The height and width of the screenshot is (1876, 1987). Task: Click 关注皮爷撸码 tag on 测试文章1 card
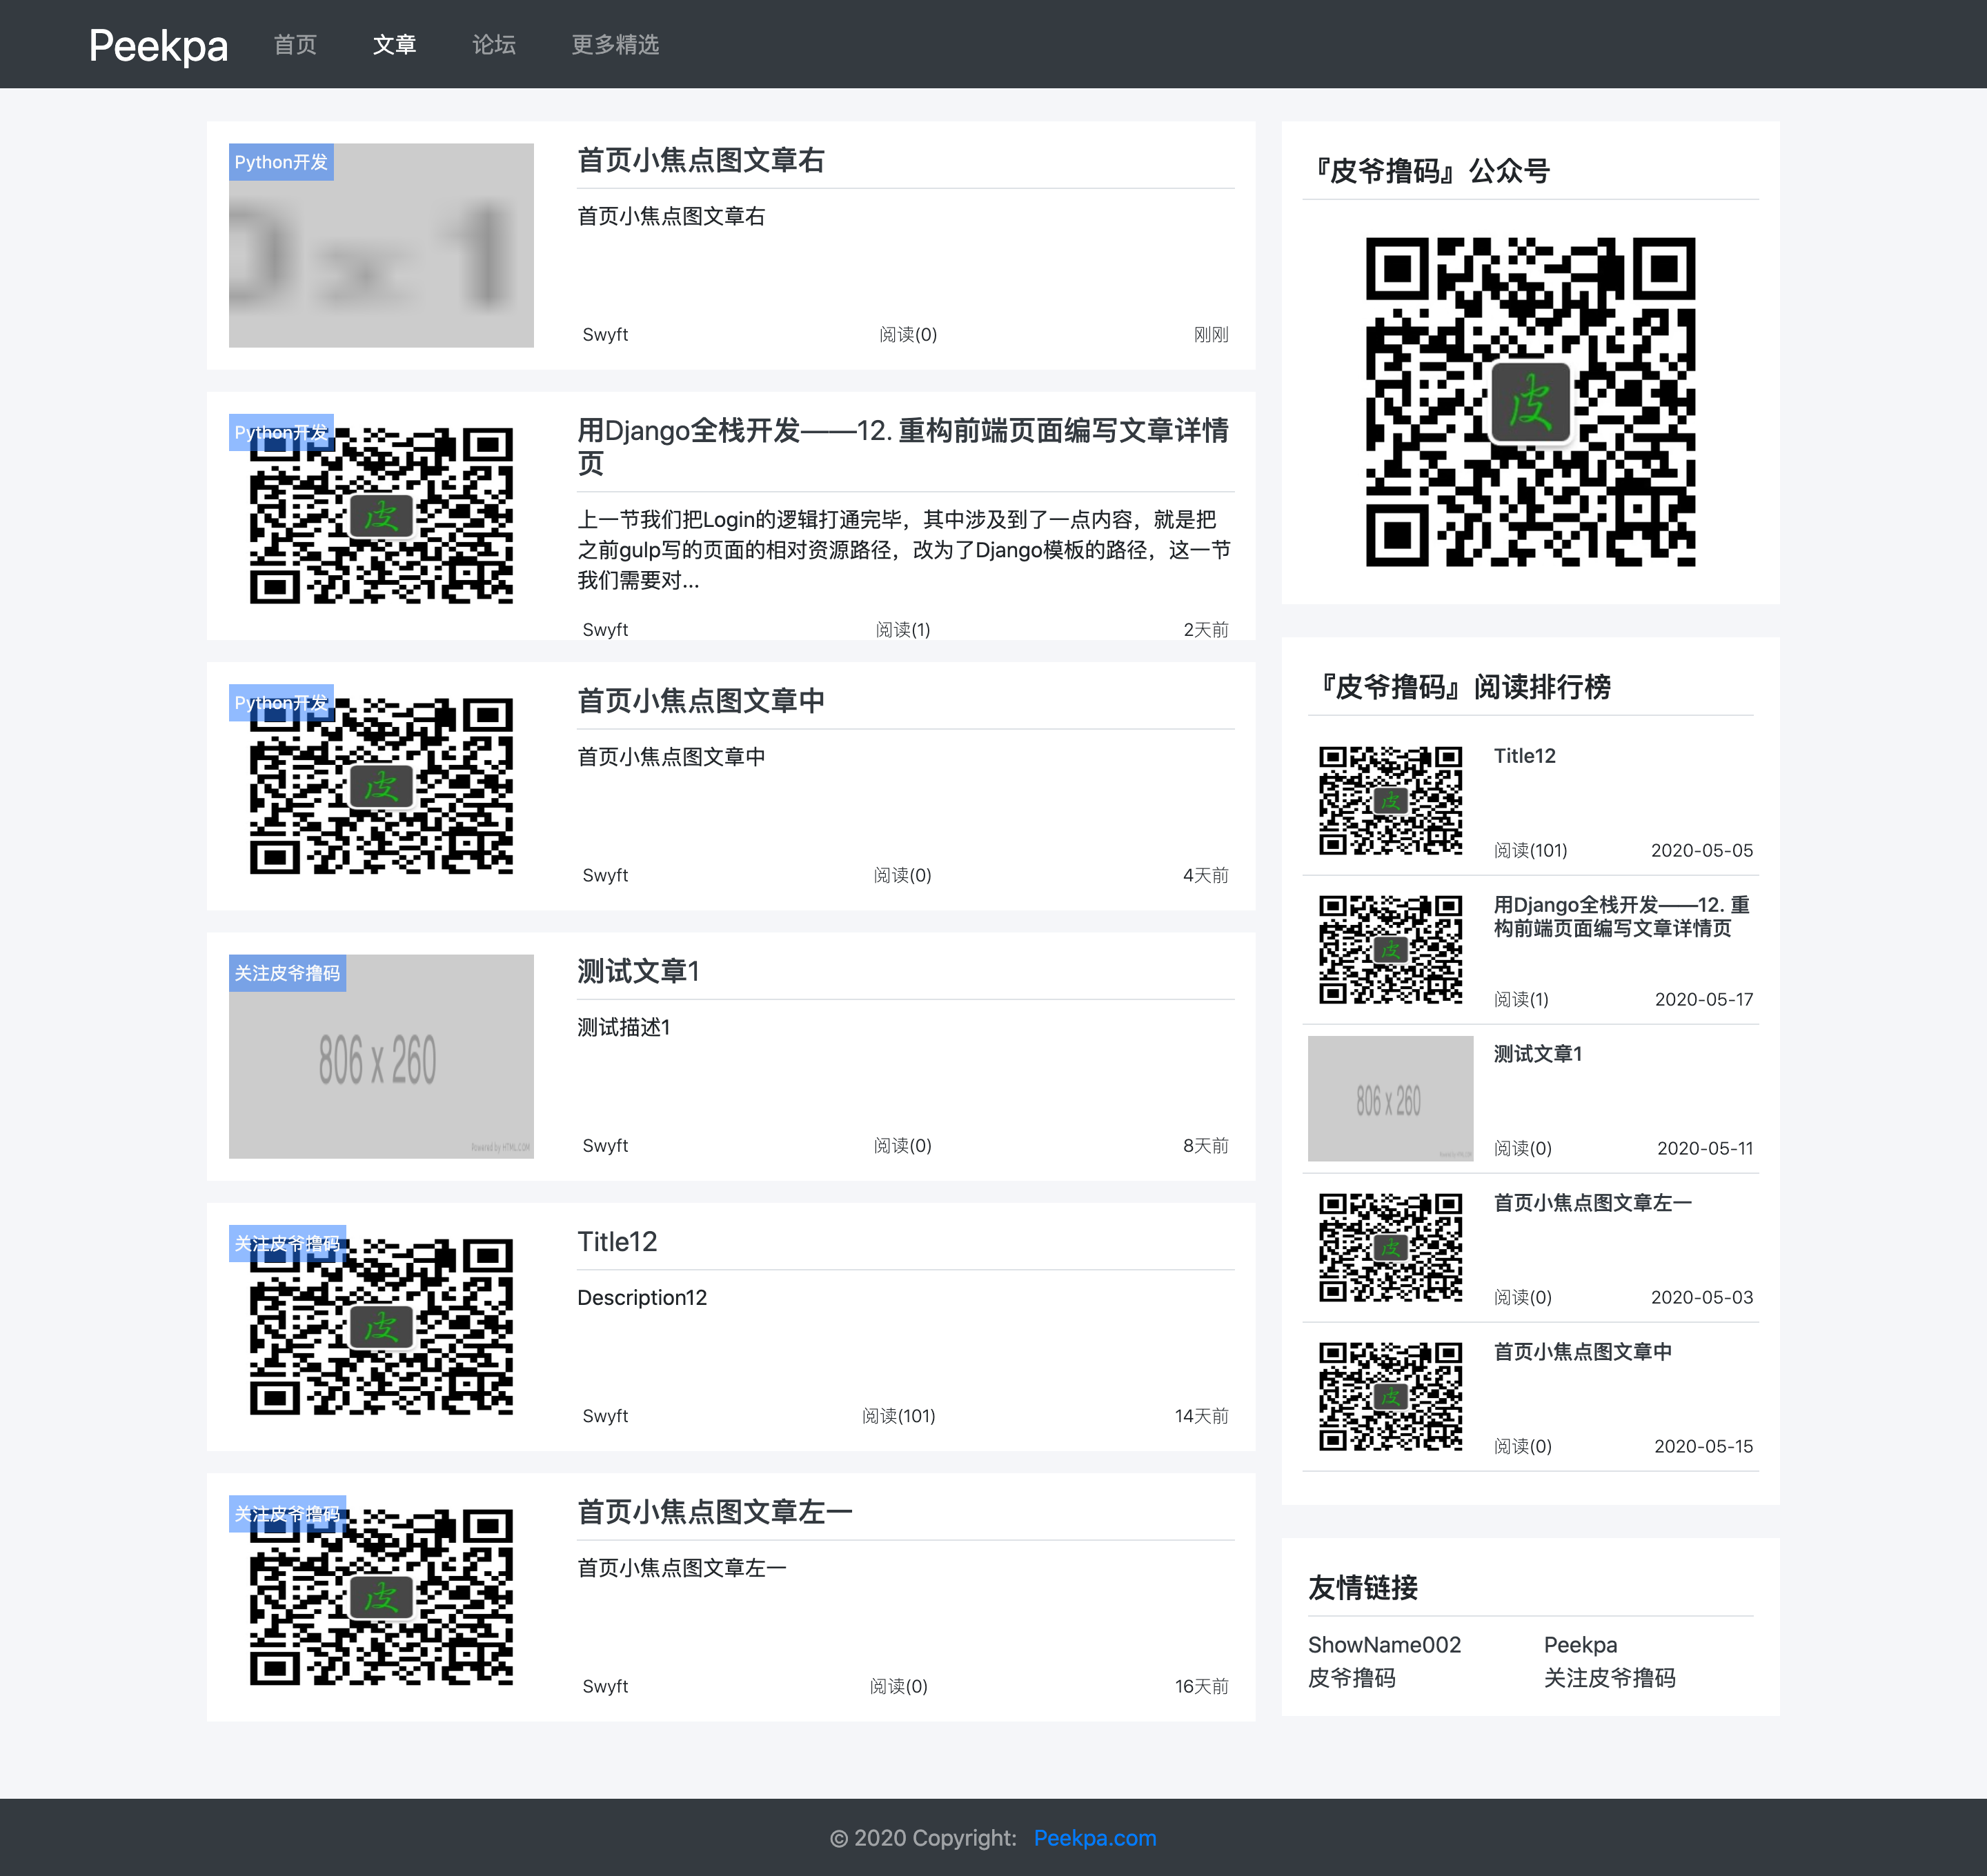click(x=287, y=973)
